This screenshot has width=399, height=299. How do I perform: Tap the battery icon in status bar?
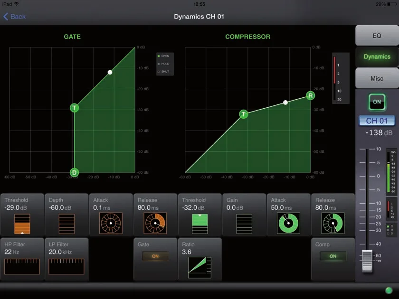tap(391, 4)
